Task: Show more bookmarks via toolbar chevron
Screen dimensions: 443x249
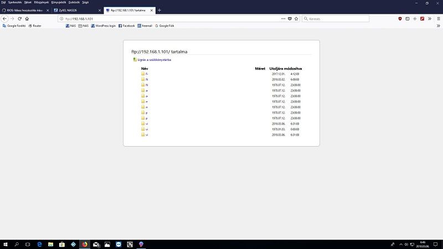Action: tap(439, 25)
